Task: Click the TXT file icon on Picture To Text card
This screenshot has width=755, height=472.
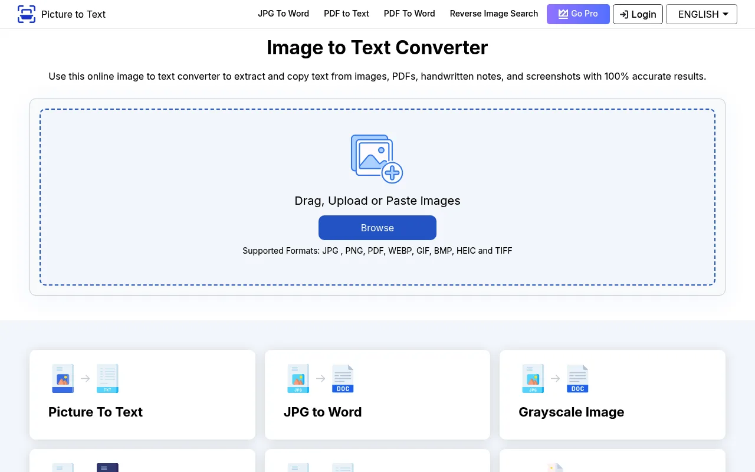Action: point(107,379)
